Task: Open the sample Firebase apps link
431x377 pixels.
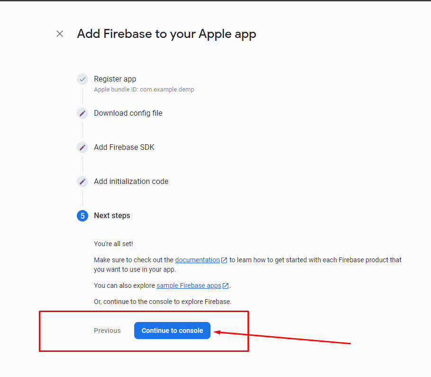Action: 189,285
